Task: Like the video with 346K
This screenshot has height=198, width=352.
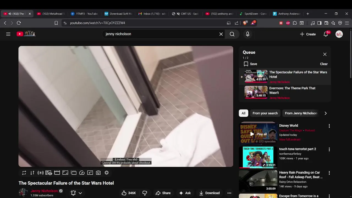Action: [129, 193]
